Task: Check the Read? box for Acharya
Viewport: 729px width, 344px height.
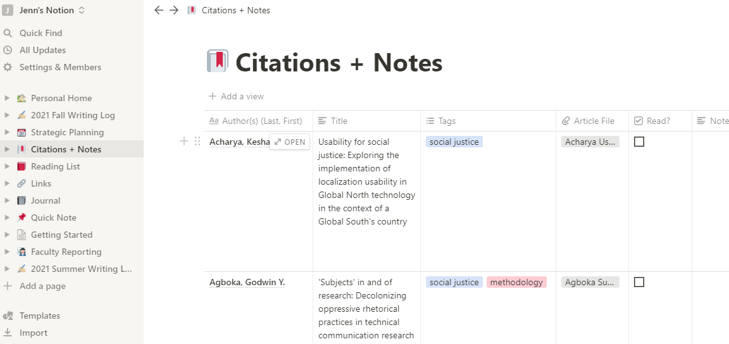Action: pyautogui.click(x=639, y=142)
